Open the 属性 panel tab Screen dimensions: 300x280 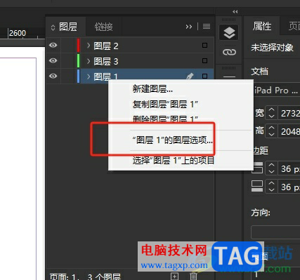click(x=262, y=26)
